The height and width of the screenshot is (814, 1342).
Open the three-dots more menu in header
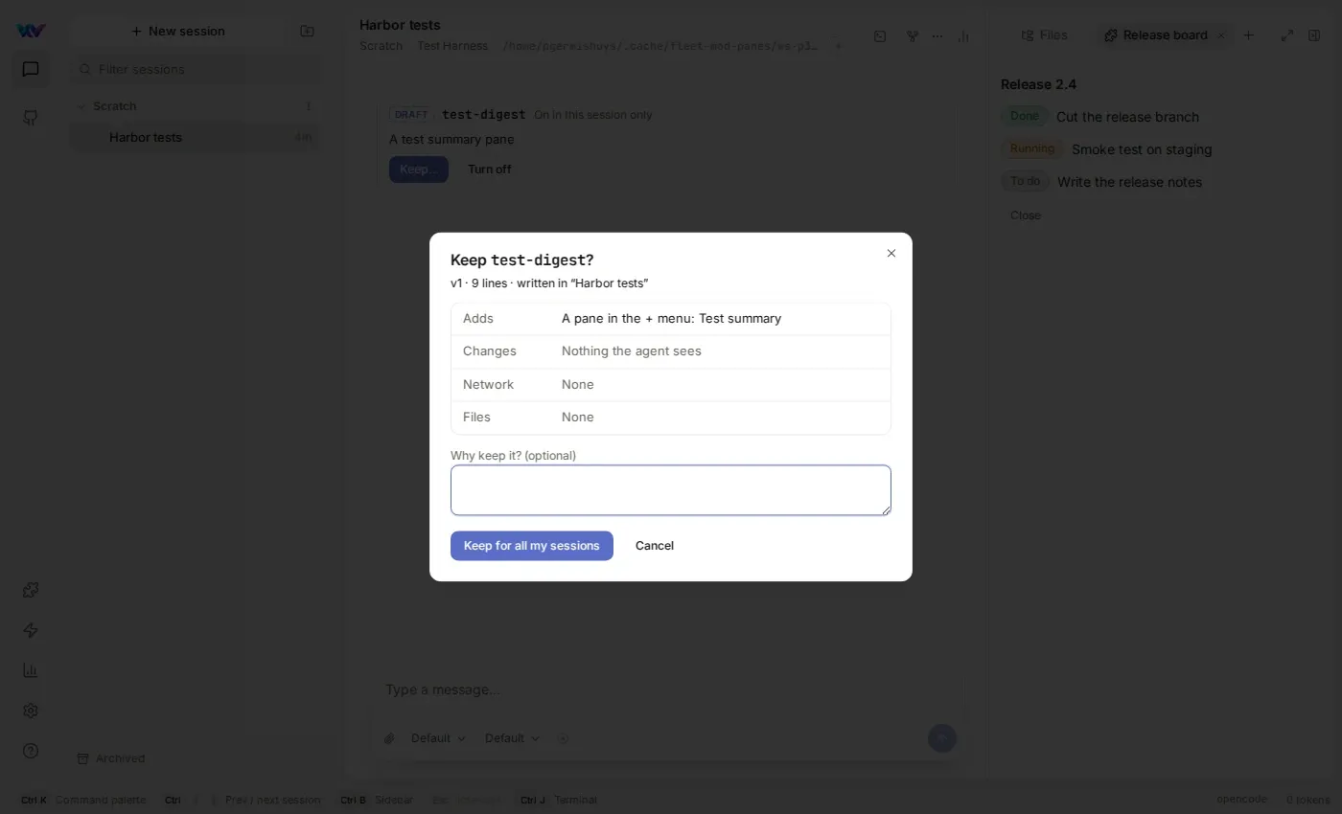pos(937,36)
